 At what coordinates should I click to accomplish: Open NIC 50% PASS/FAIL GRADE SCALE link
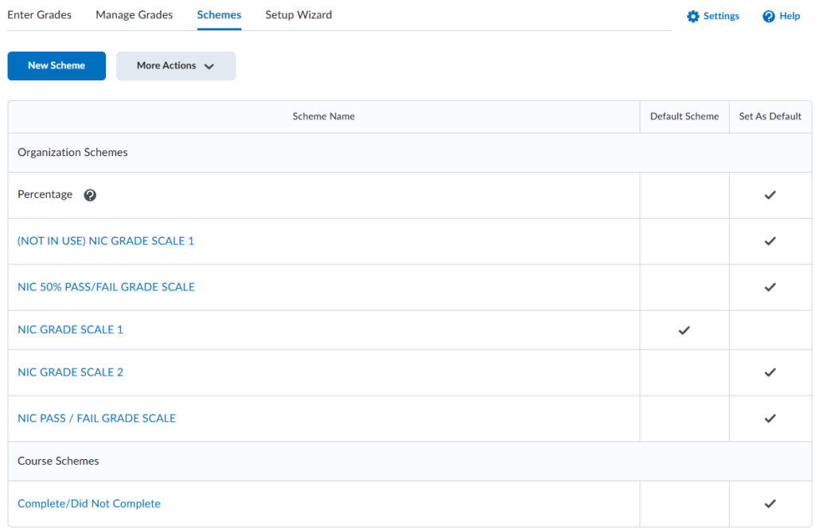point(106,286)
